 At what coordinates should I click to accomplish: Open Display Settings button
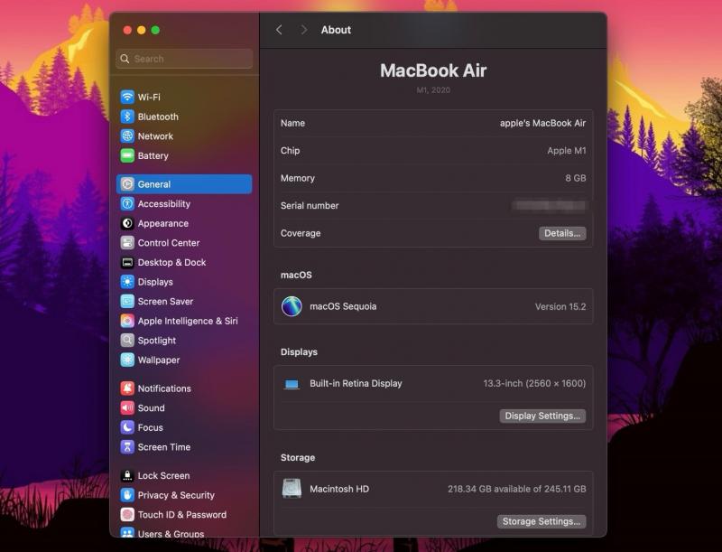pyautogui.click(x=542, y=416)
